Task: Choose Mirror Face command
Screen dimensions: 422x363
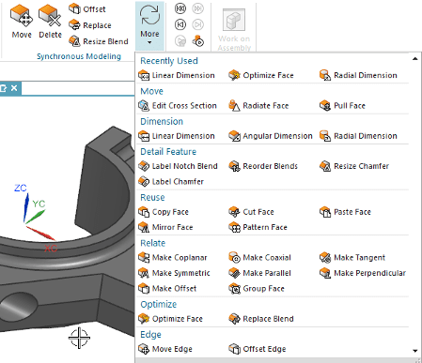Action: [x=165, y=227]
